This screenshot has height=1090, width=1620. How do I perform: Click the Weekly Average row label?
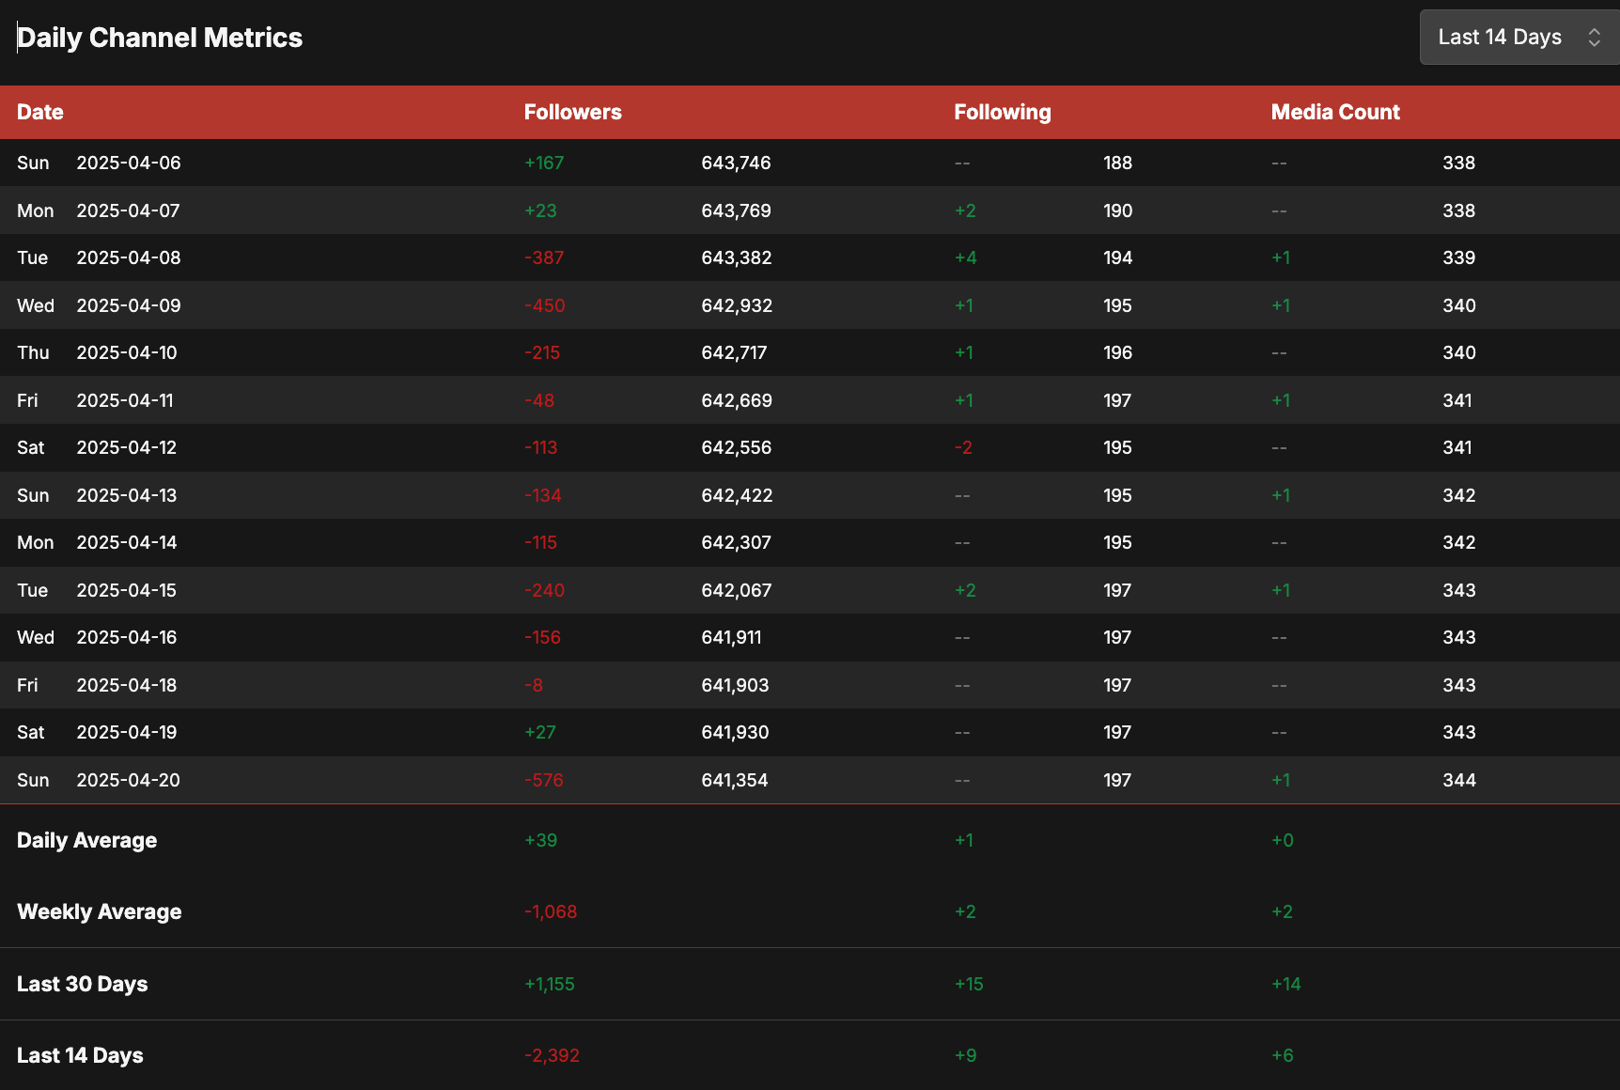pyautogui.click(x=99, y=911)
